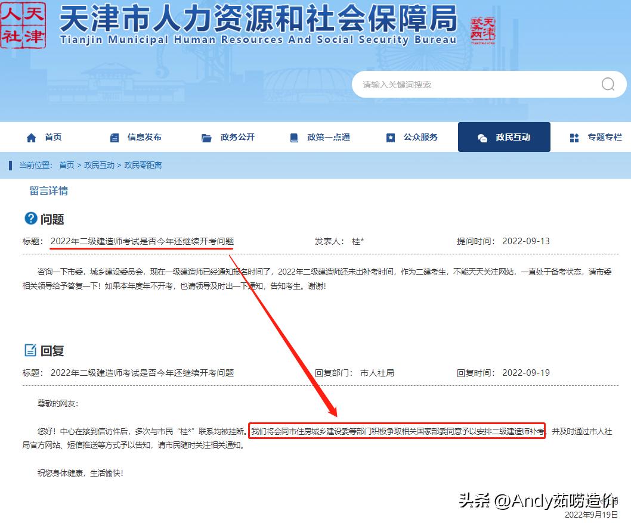Click the document icon beside 信息发布
631x523 pixels.
click(x=114, y=137)
